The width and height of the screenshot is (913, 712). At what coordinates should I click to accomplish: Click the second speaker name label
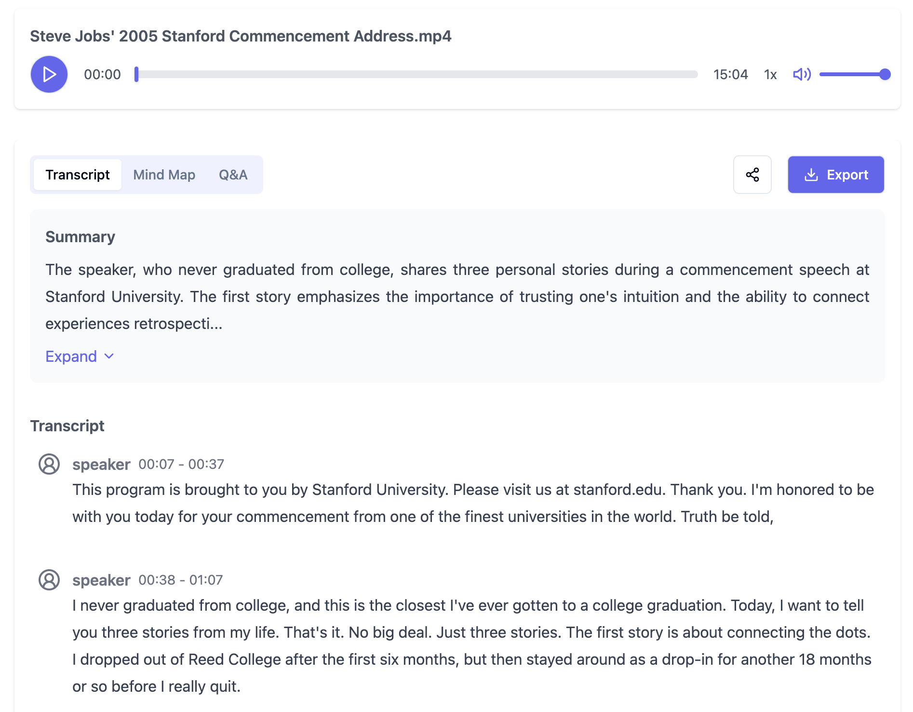pyautogui.click(x=101, y=580)
